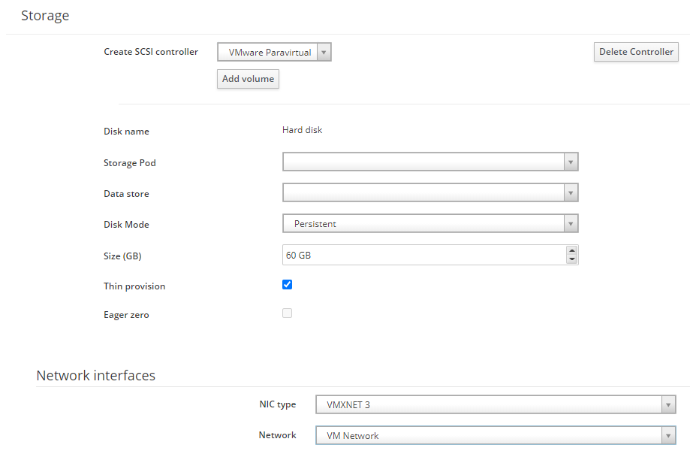Open the VMXNET 3 NIC type dropdown
The height and width of the screenshot is (454, 690).
[496, 404]
